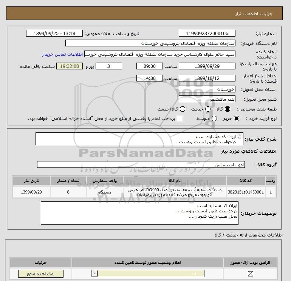
Task: Click the request creator name field
Action: [160, 54]
